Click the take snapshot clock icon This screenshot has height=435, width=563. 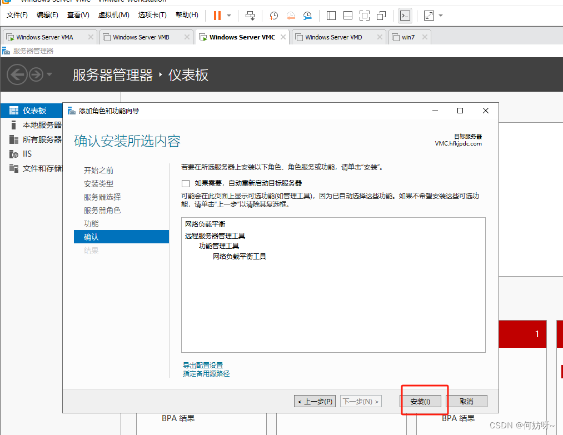click(273, 16)
